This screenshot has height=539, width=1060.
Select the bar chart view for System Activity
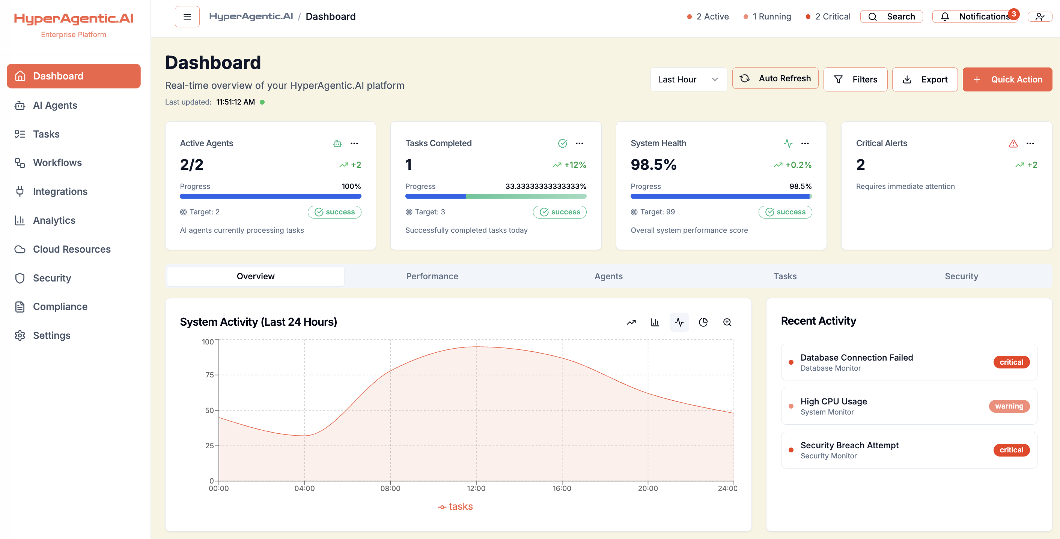click(x=655, y=322)
